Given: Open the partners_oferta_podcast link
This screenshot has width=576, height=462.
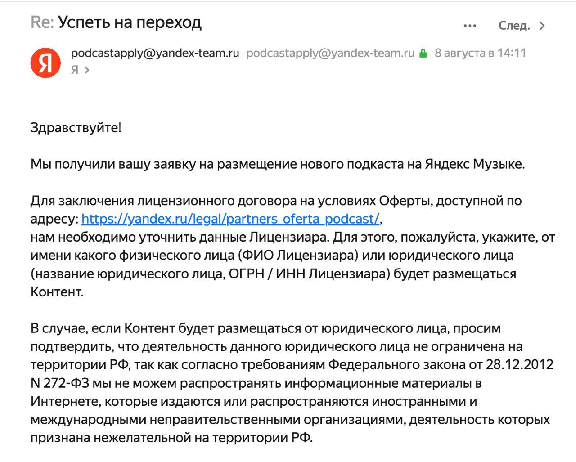Looking at the screenshot, I should (231, 219).
